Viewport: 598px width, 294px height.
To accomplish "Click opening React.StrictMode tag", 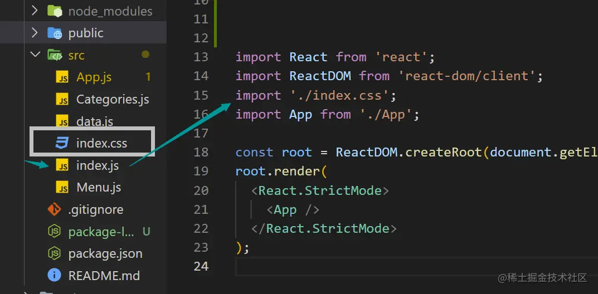I will (319, 190).
